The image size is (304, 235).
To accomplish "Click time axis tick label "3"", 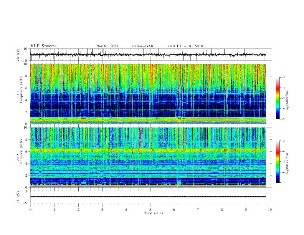I will click(x=102, y=210).
